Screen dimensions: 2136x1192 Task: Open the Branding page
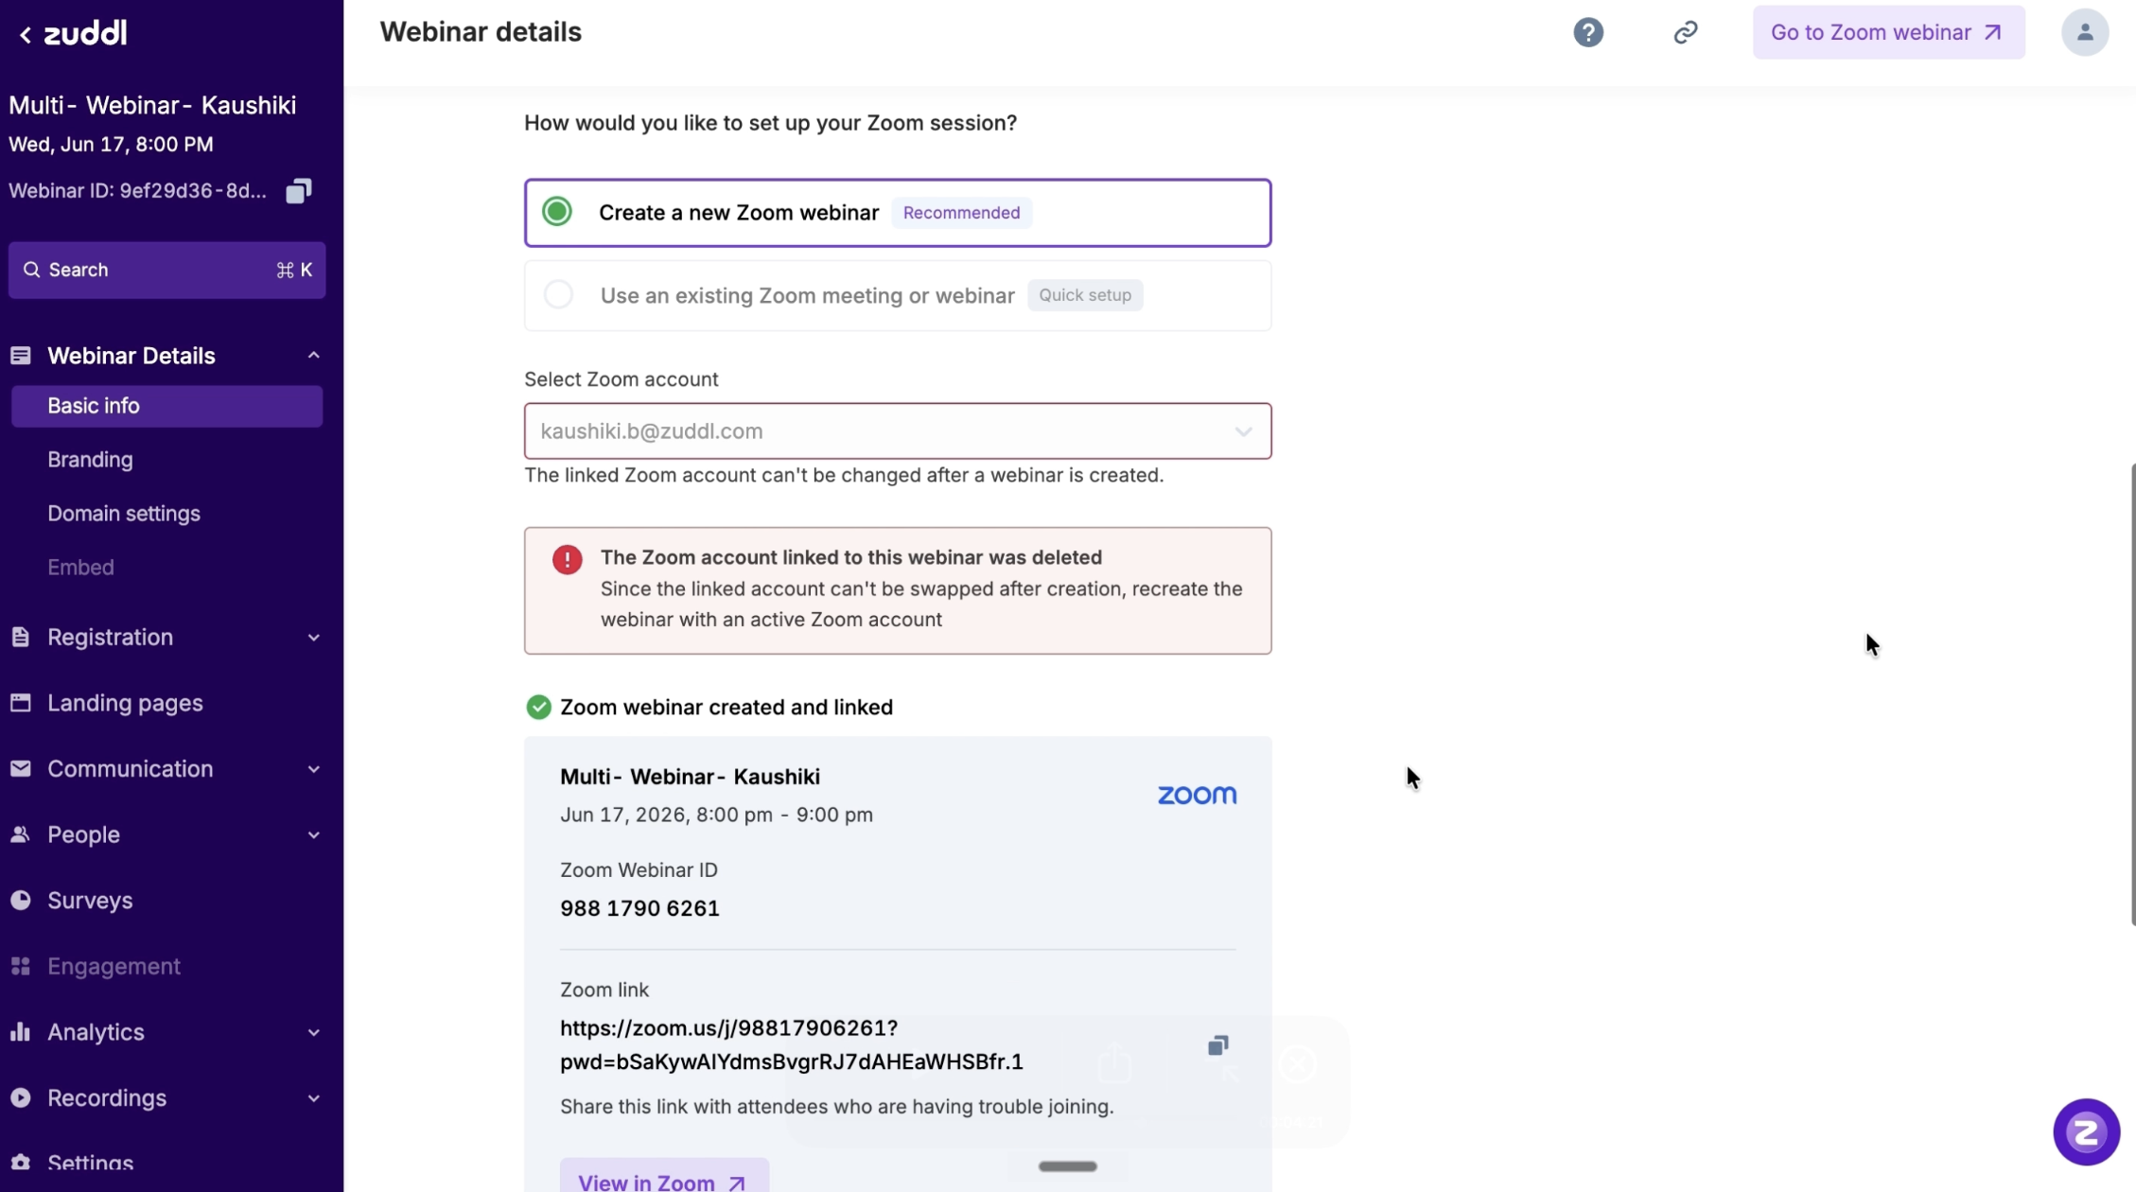coord(90,460)
